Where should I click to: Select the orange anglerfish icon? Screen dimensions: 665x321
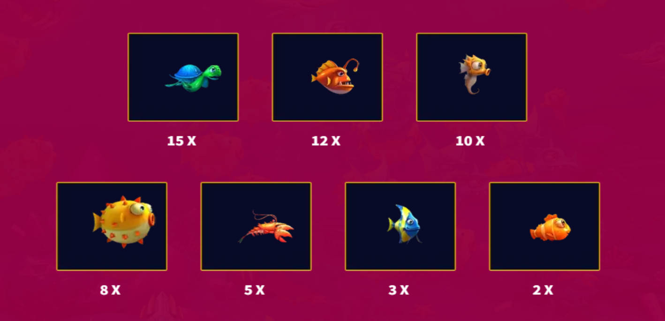[335, 76]
